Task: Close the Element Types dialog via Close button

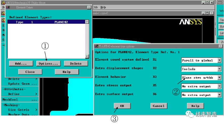Action: coord(30,72)
